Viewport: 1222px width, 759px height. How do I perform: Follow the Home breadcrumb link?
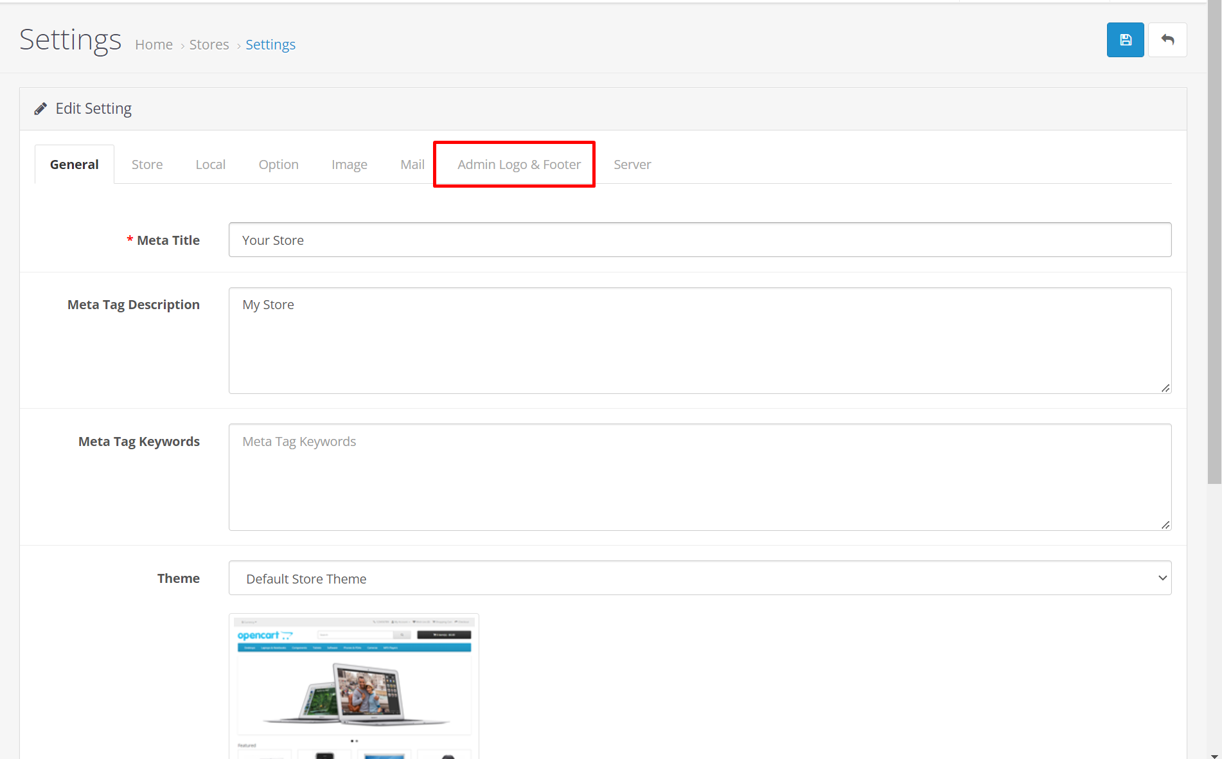pyautogui.click(x=154, y=44)
